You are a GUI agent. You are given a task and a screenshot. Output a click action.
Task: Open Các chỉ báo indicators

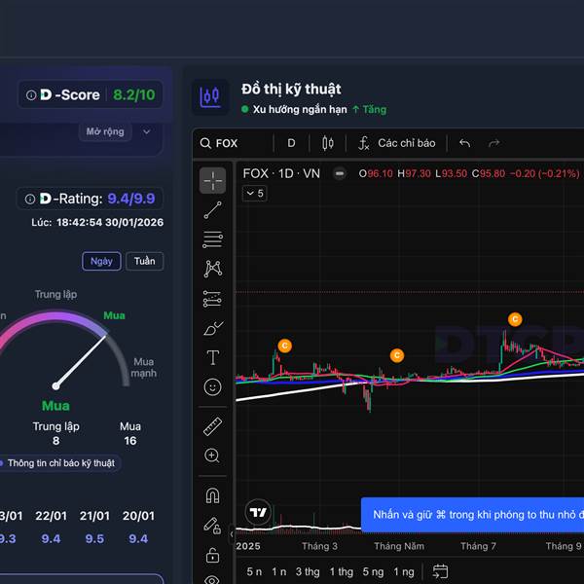[396, 143]
